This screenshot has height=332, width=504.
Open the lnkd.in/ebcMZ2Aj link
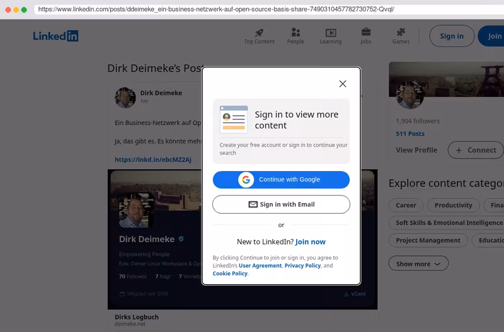[153, 160]
